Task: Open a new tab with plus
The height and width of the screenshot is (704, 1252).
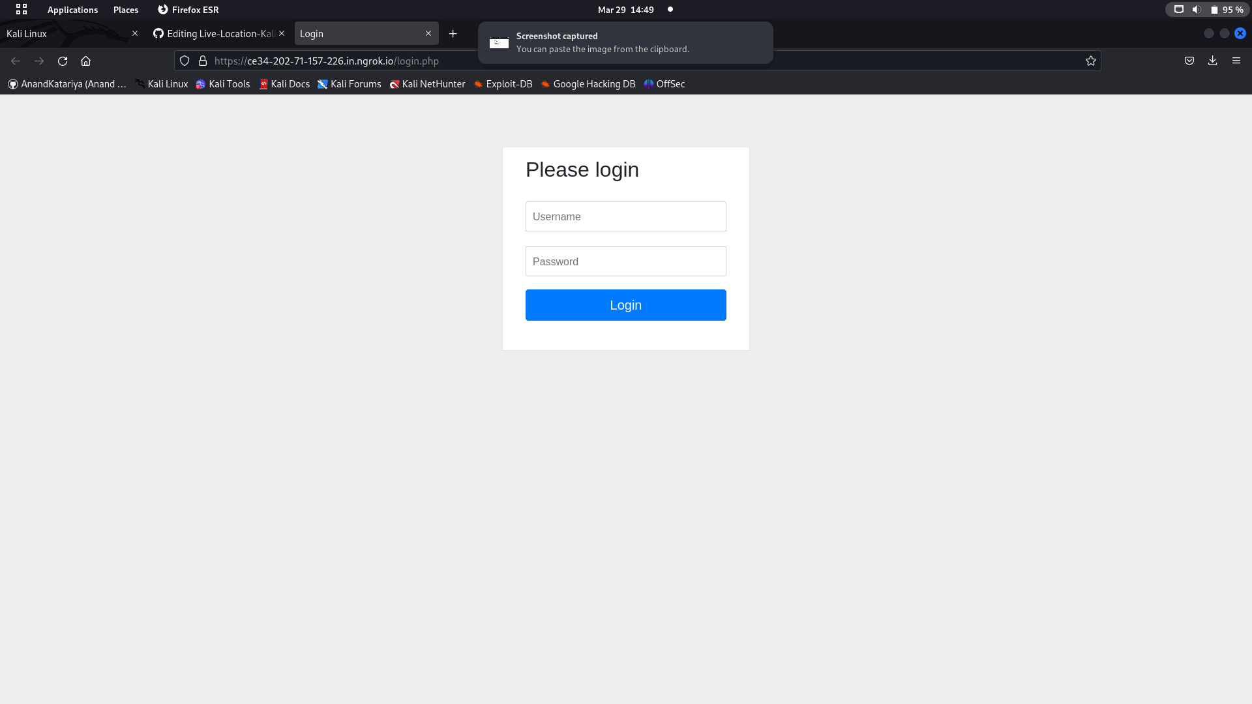Action: coord(453,33)
